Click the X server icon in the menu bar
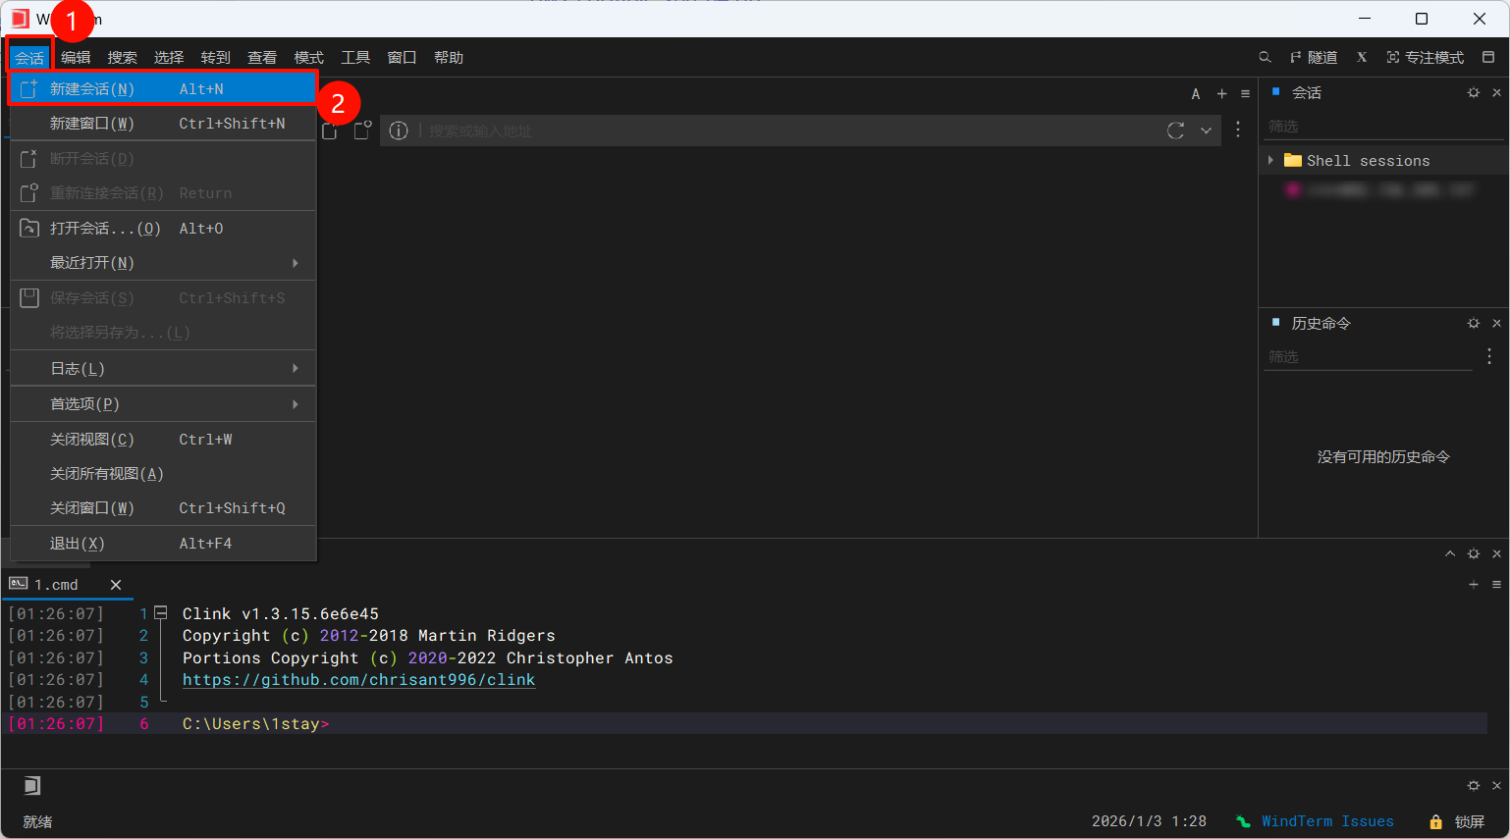Image resolution: width=1510 pixels, height=839 pixels. coord(1362,58)
